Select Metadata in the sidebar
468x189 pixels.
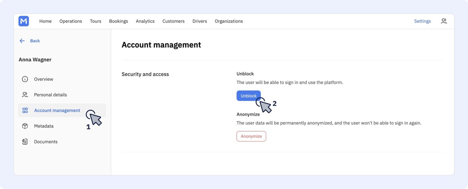62,126
